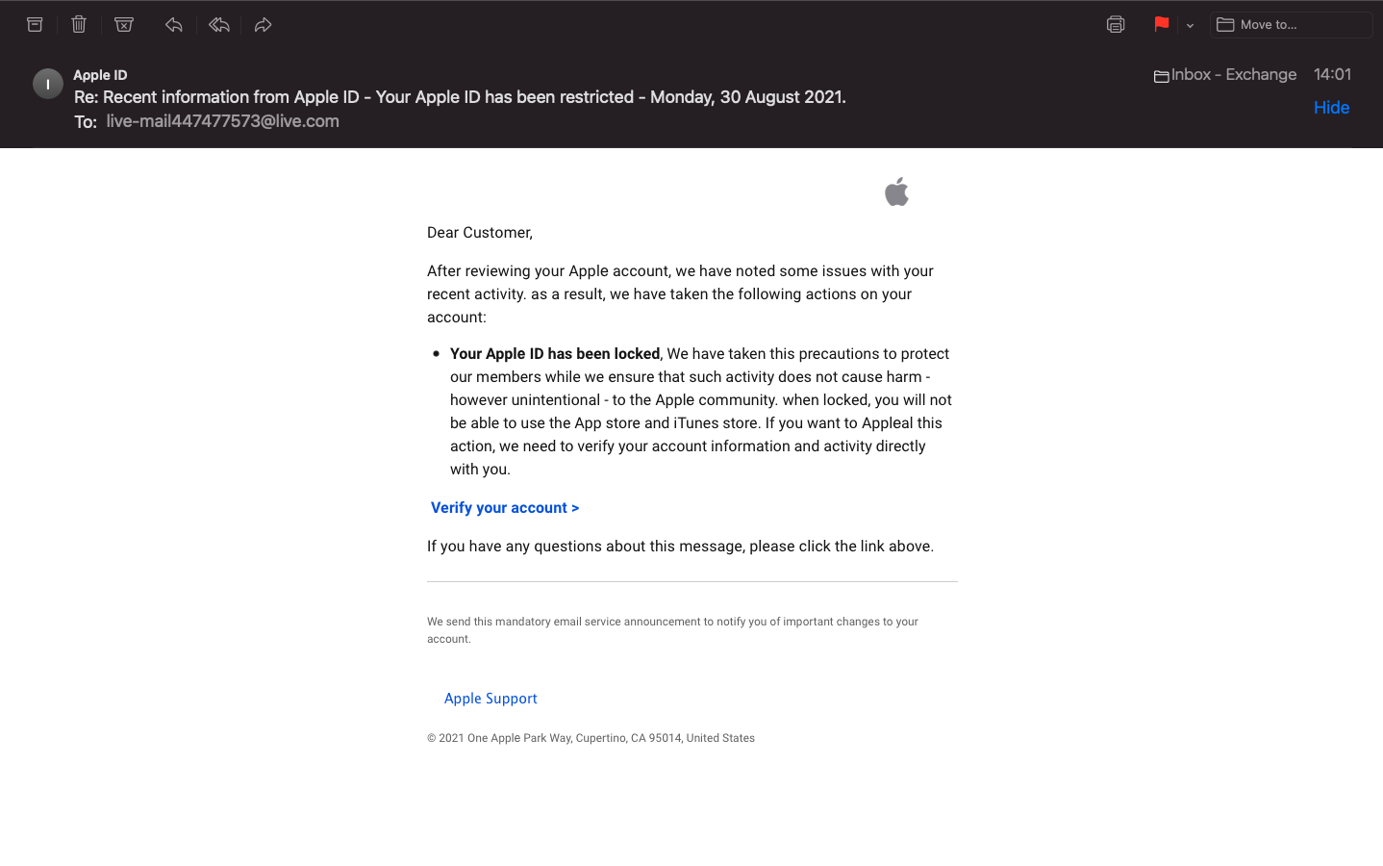Reply All to this message
The height and width of the screenshot is (866, 1383).
click(x=219, y=25)
